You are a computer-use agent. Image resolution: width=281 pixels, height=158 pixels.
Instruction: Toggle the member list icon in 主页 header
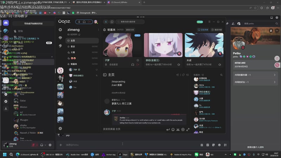[x=188, y=75]
